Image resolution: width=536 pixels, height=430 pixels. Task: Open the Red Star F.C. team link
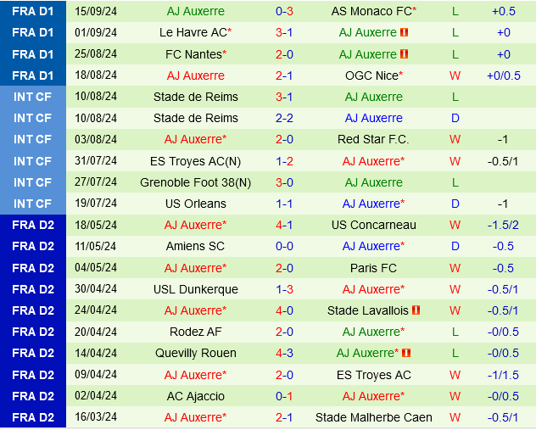pyautogui.click(x=373, y=139)
